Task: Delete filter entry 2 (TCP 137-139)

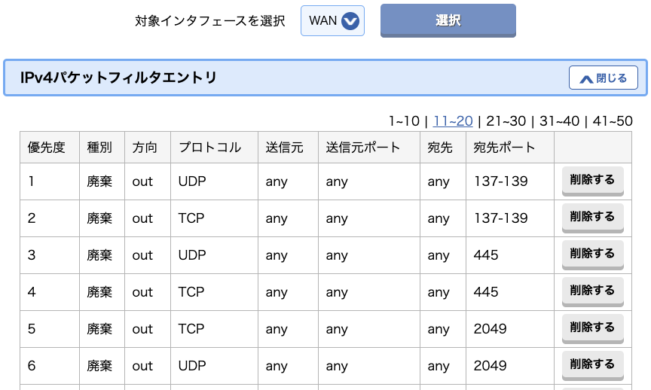Action: tap(592, 217)
